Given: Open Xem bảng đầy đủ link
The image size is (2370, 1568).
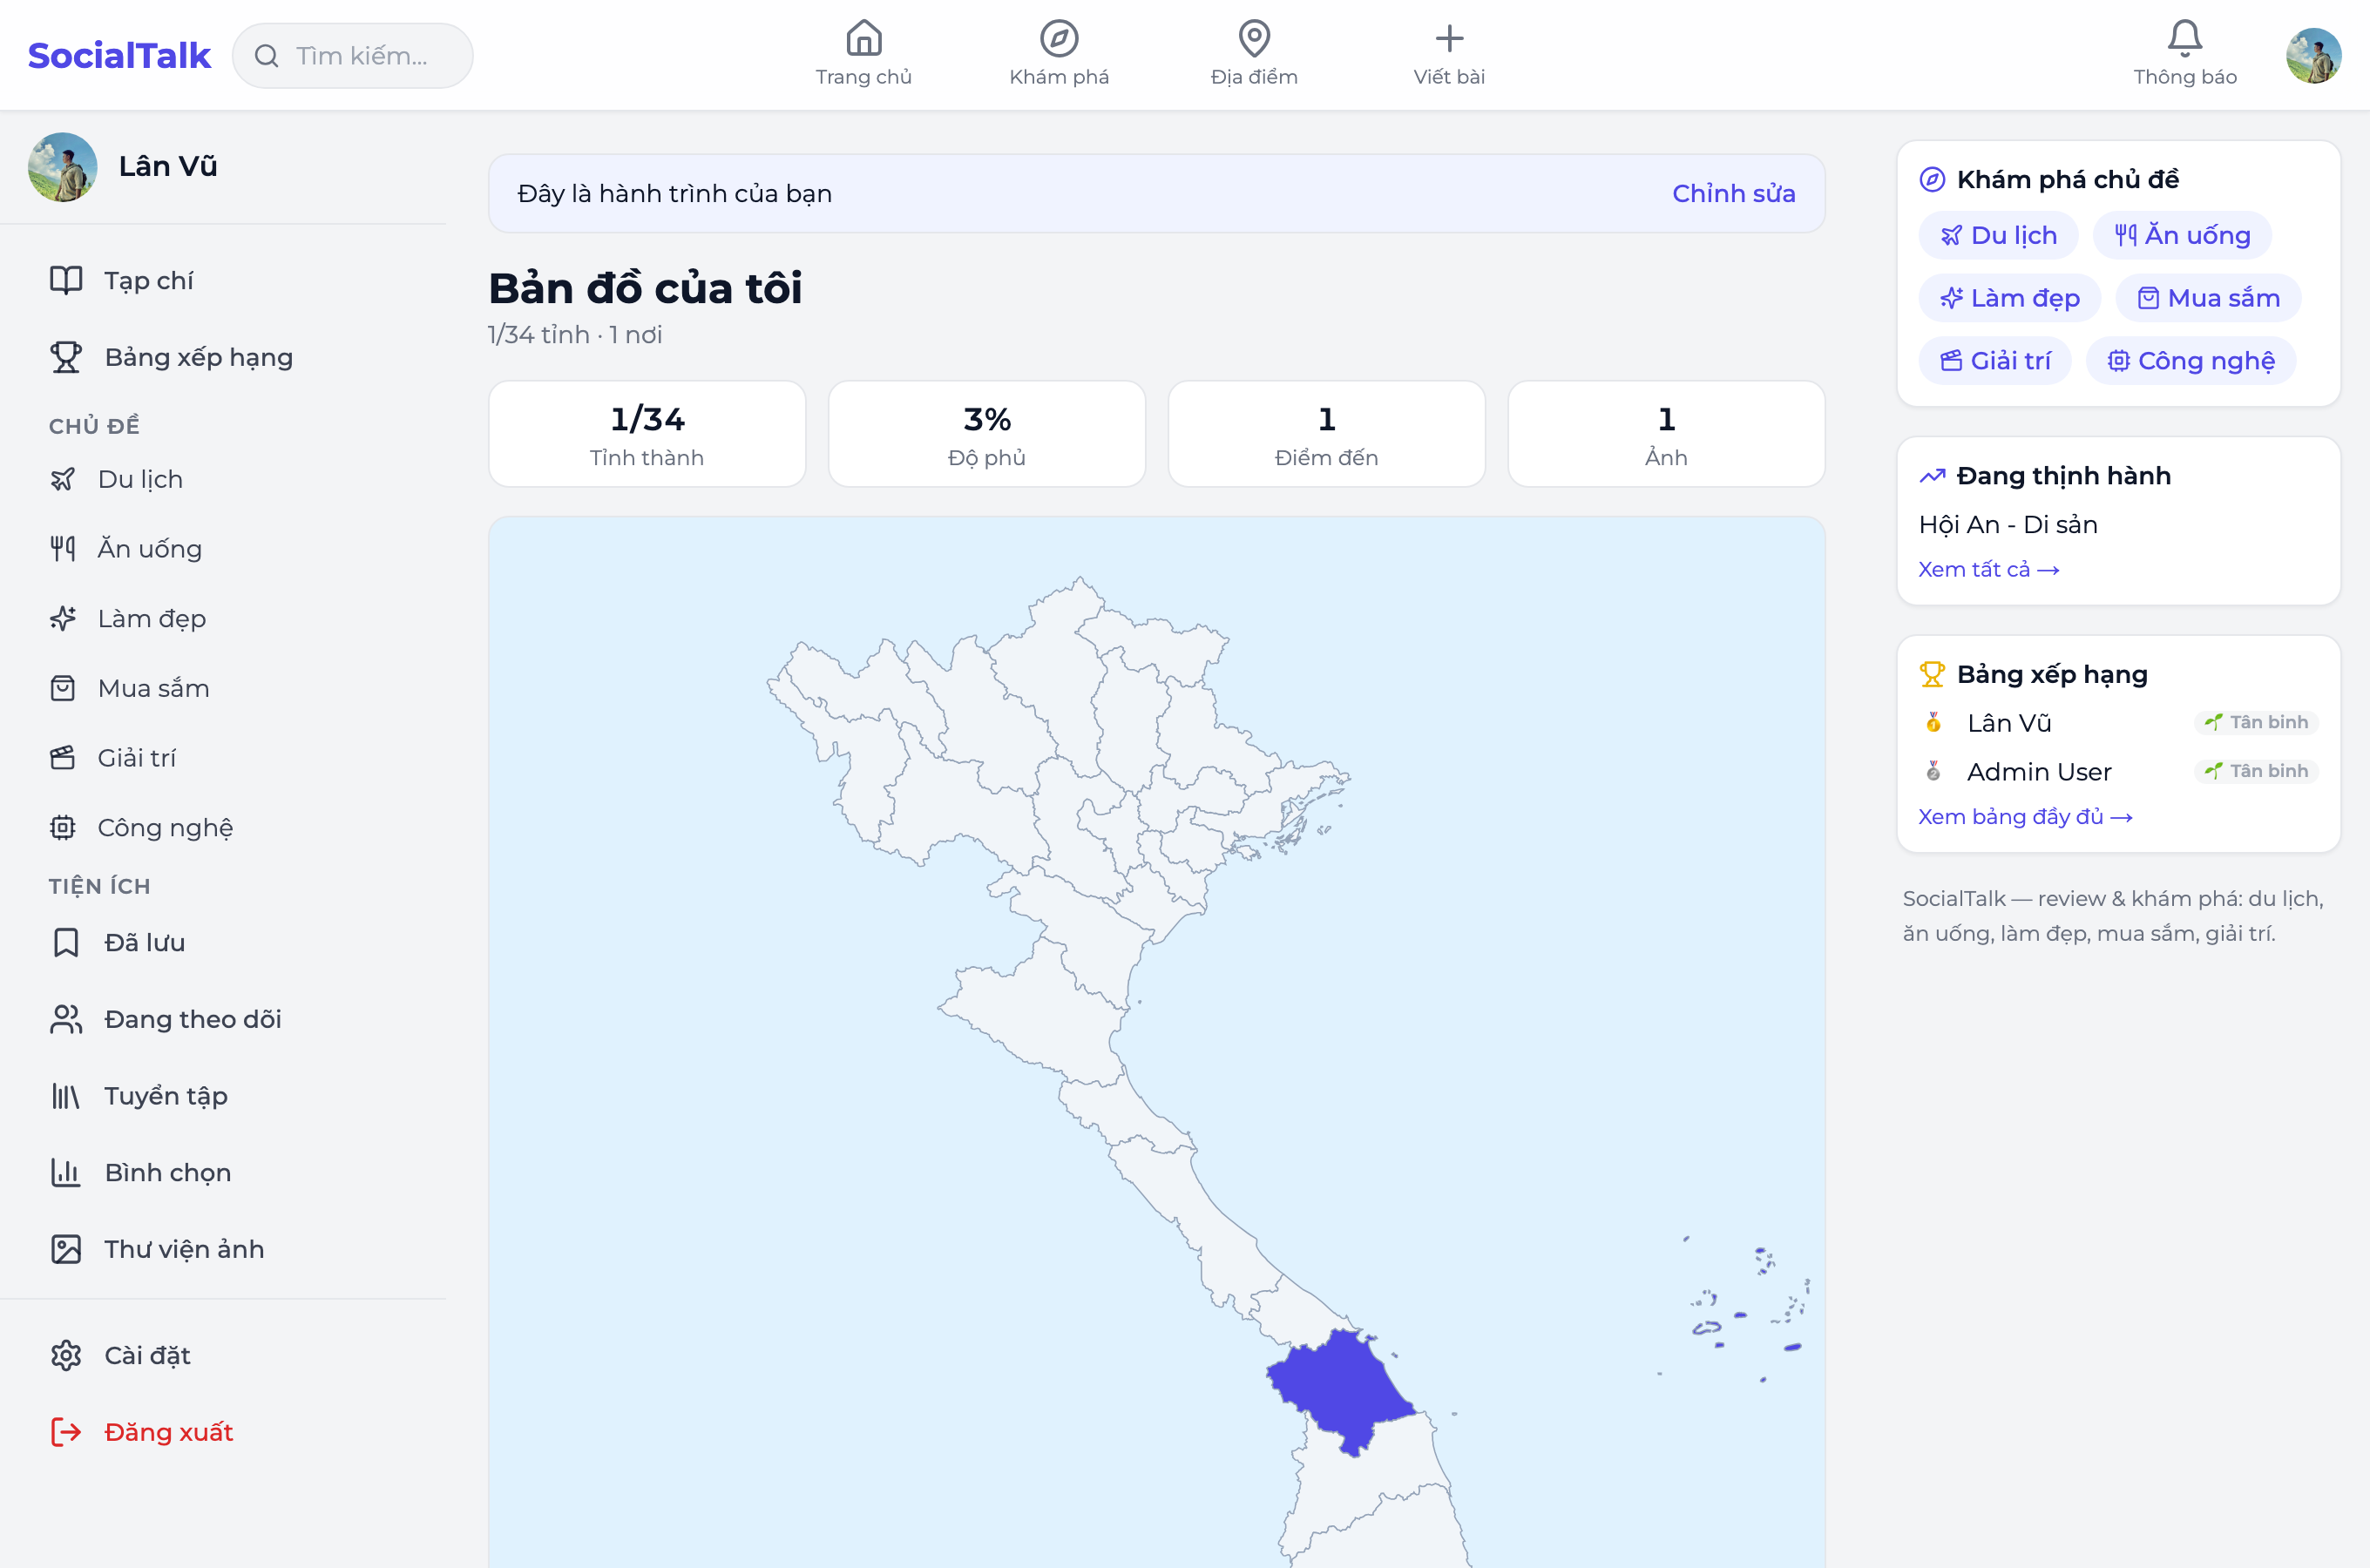Looking at the screenshot, I should click(2025, 816).
